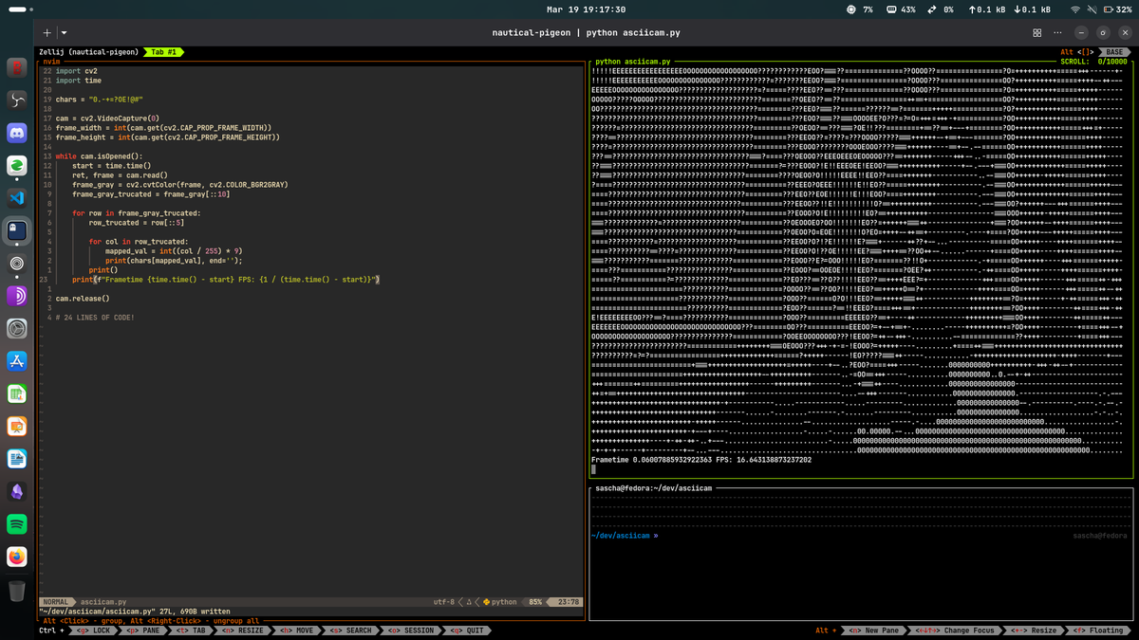Screen dimensions: 1139x640
Task: Open the terminal overview grid icon
Action: (x=1036, y=32)
